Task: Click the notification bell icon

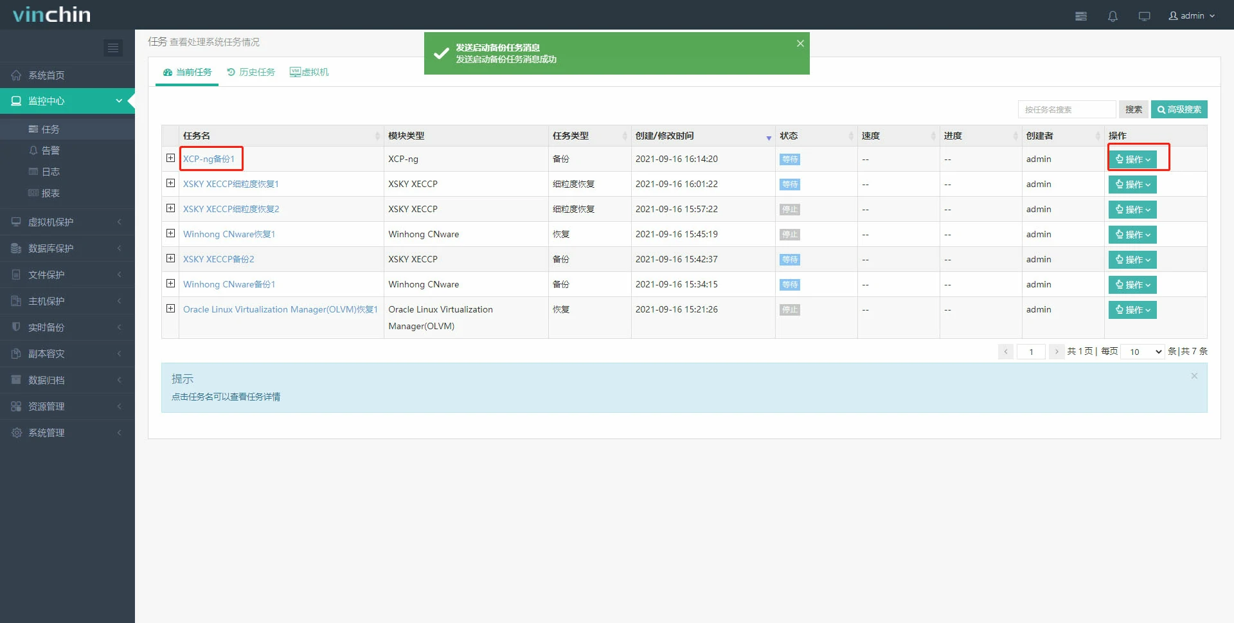Action: pos(1113,16)
